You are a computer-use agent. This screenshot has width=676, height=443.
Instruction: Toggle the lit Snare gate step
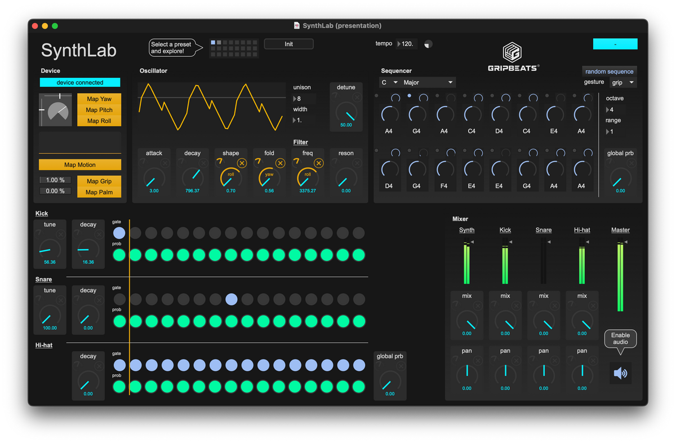231,299
